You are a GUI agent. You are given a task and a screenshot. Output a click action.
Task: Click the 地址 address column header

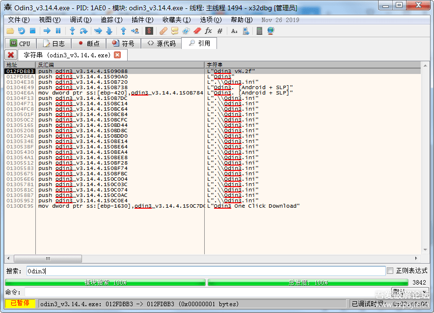[x=12, y=65]
